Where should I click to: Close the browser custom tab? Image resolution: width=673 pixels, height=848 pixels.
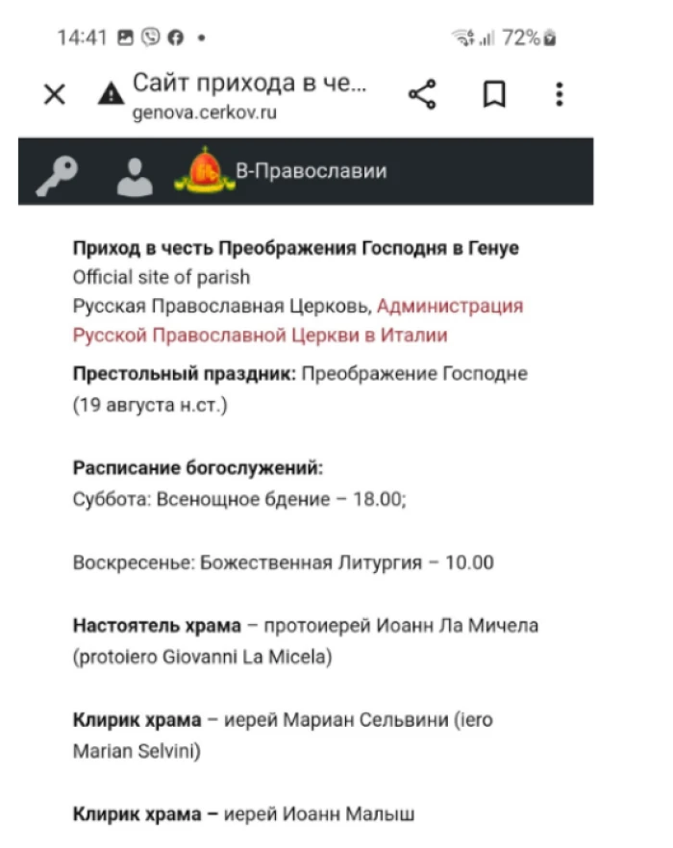tap(55, 94)
